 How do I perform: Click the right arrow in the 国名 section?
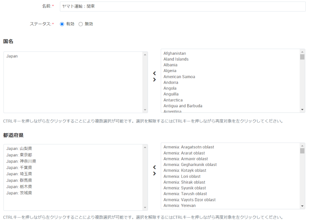point(154,80)
